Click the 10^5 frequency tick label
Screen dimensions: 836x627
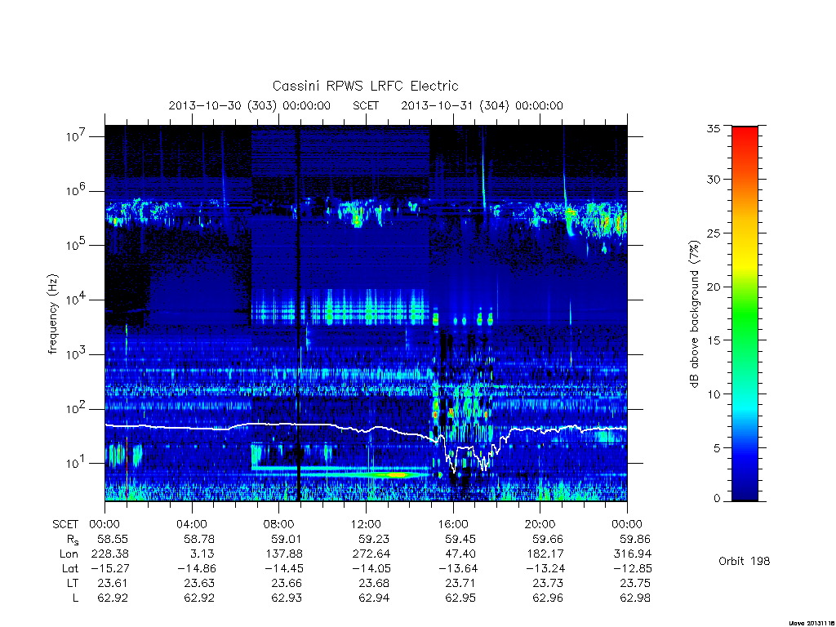77,245
